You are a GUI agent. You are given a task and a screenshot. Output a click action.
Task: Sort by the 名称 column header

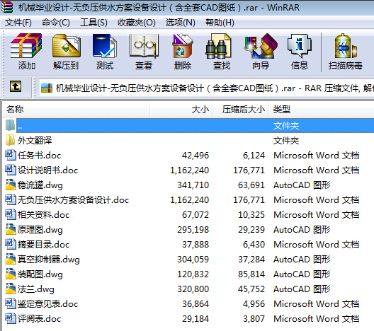pyautogui.click(x=76, y=110)
